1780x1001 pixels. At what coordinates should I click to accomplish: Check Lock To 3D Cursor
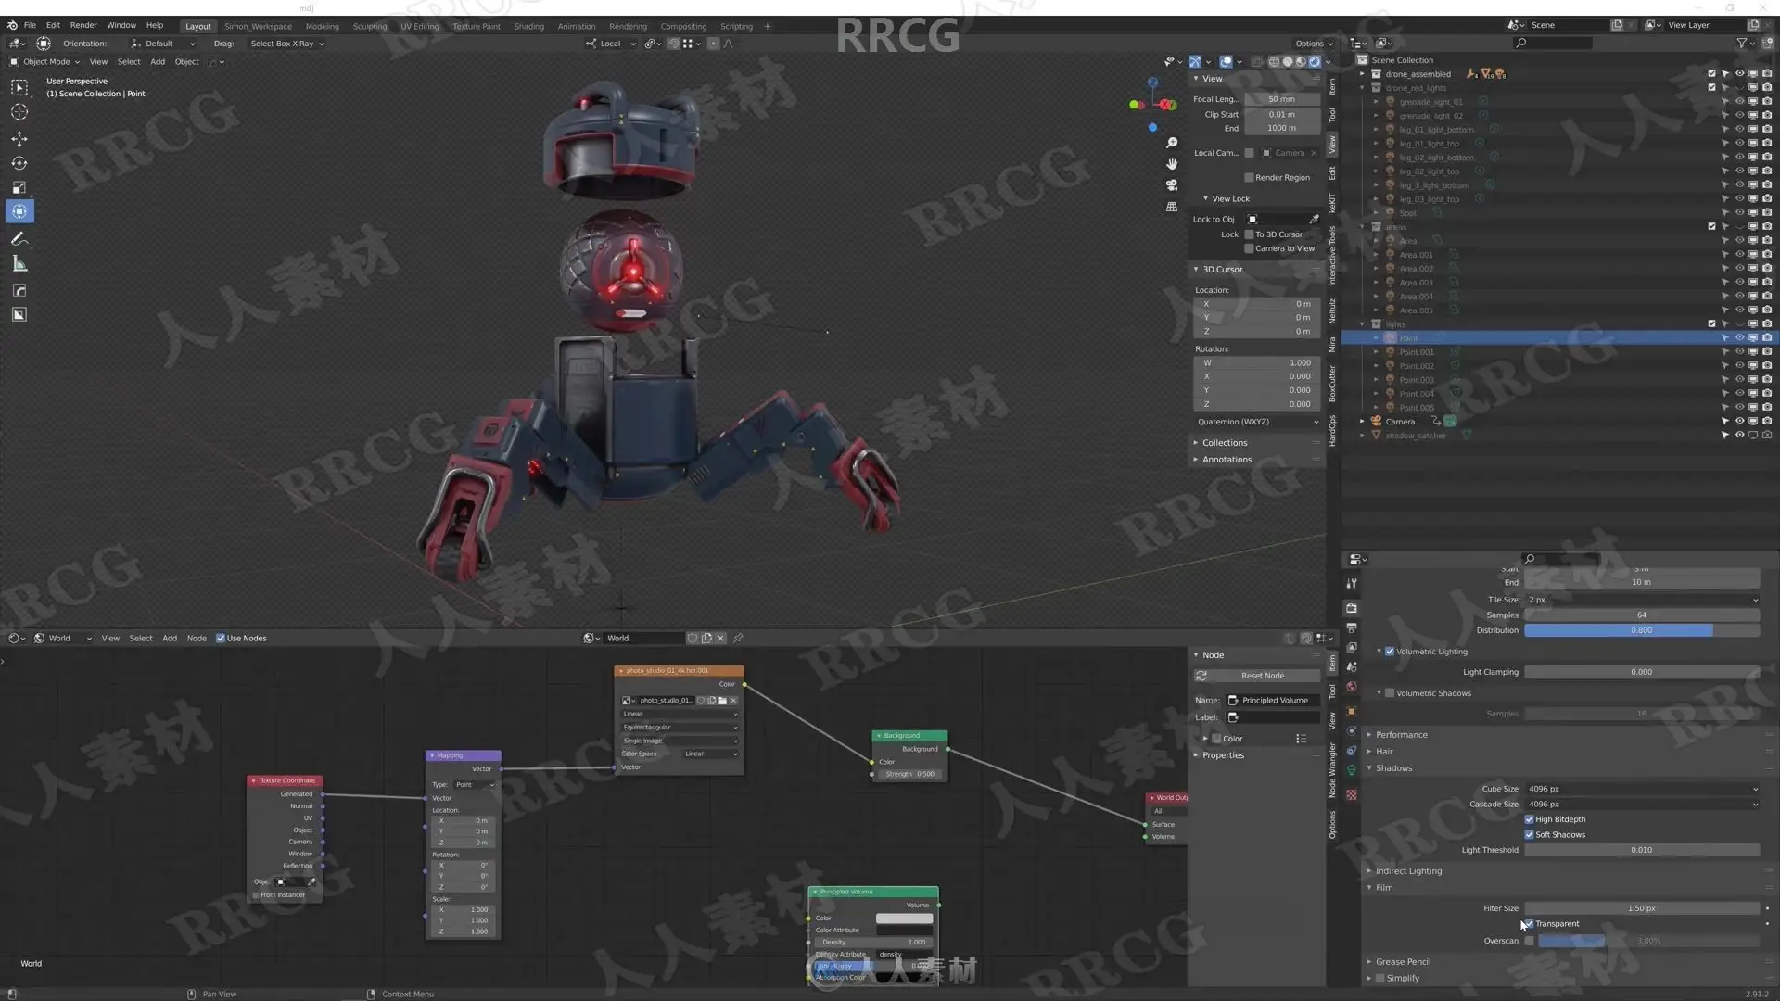[x=1249, y=234]
